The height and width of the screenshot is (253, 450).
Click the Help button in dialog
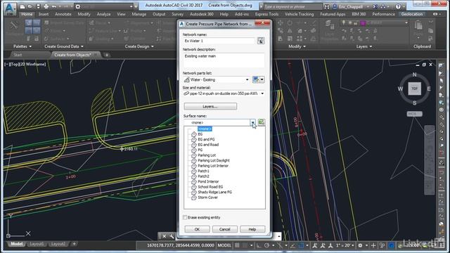(x=252, y=229)
